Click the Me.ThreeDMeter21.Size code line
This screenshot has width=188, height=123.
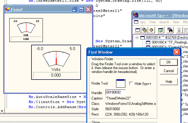tap(95, 1)
